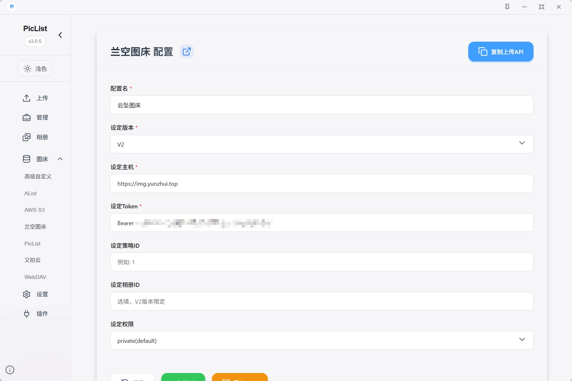Screen dimensions: 572x381
Task: Open external link icon beside 兰空图床 配置
Action: (x=187, y=52)
